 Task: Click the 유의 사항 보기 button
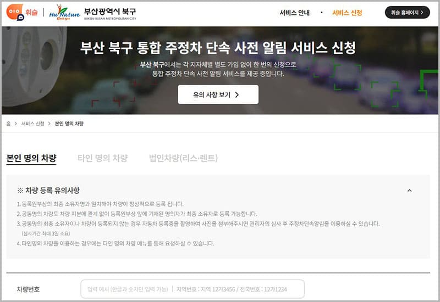[218, 94]
